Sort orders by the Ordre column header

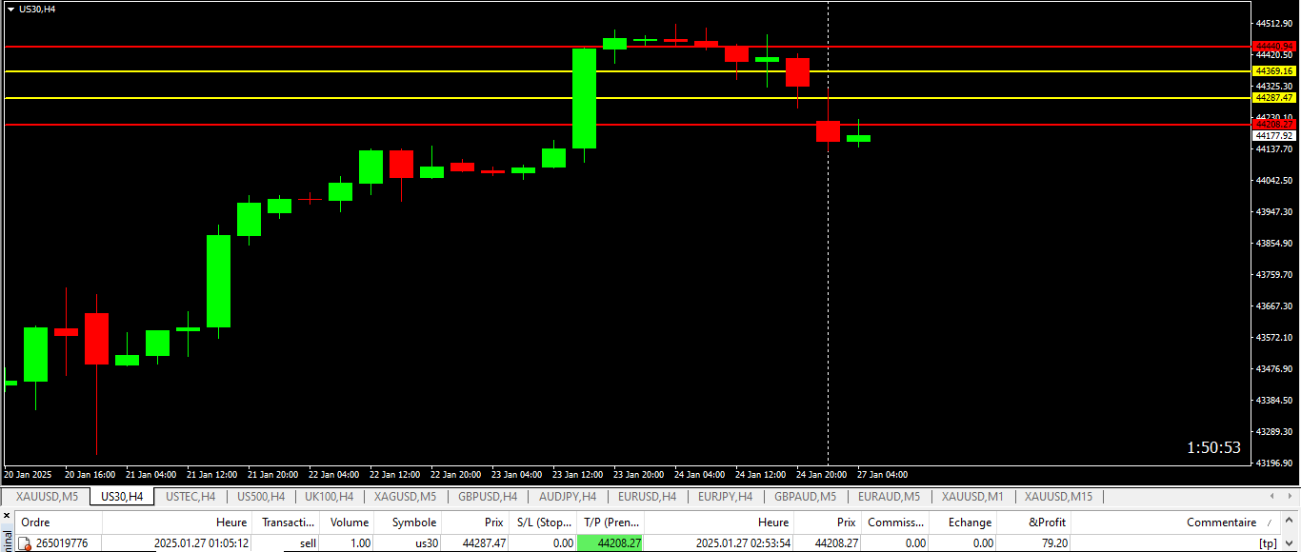tap(58, 522)
